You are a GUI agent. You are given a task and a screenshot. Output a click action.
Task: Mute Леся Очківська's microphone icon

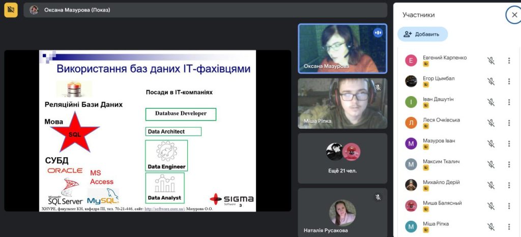point(490,123)
